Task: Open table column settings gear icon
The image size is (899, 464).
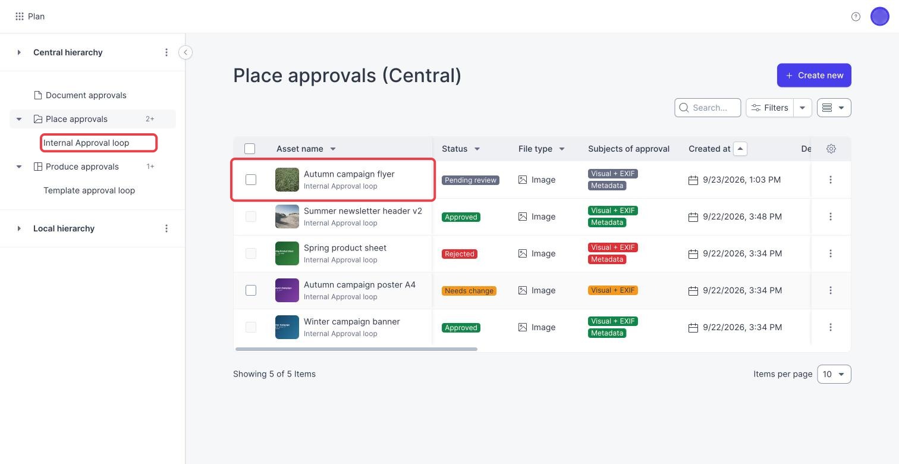Action: [831, 149]
